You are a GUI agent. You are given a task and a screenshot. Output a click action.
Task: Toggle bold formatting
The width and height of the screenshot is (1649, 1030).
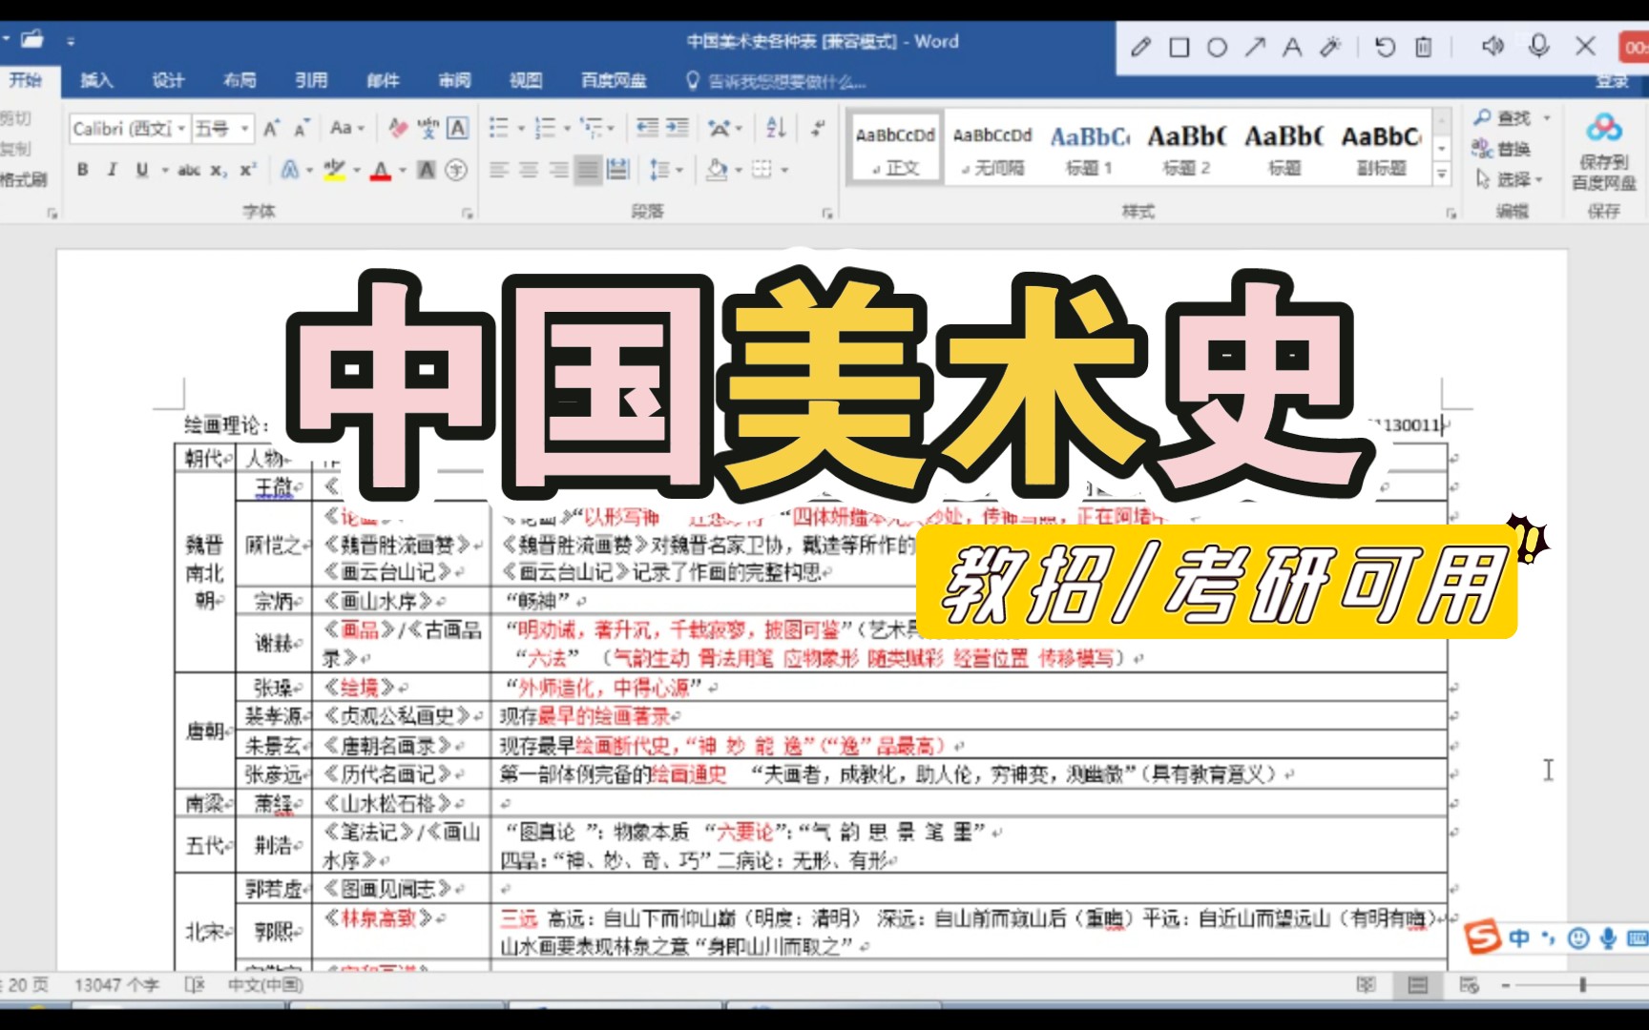pyautogui.click(x=83, y=170)
